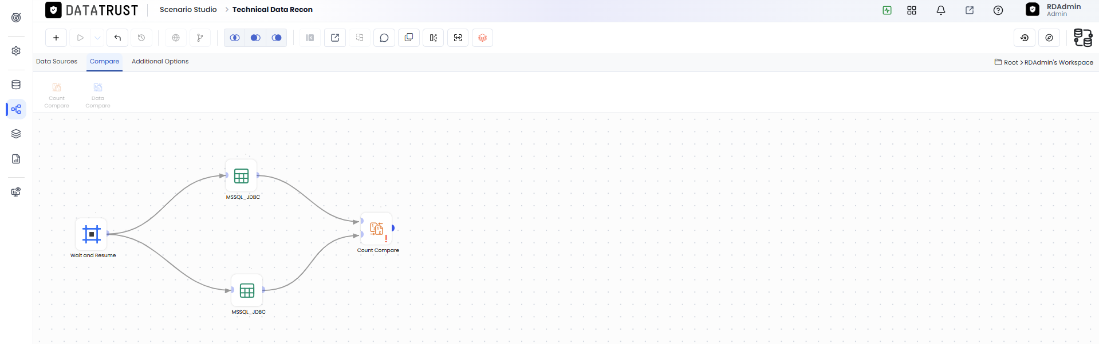
Task: Open settings gear in left sidebar
Action: coord(16,51)
